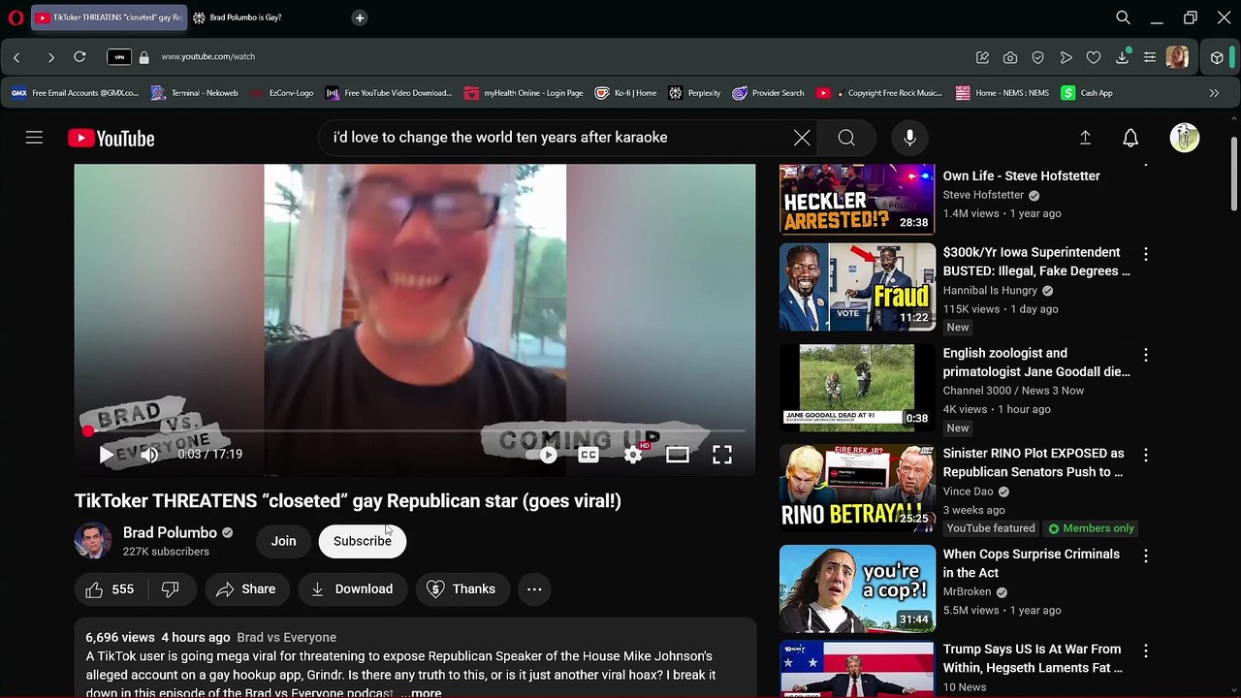Open the YouTube upload/create button
Screen dimensions: 1241x698
tap(1085, 138)
